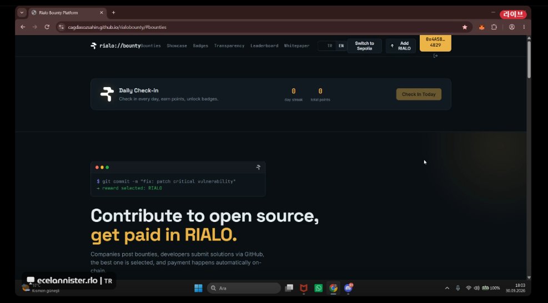Click the Switch to Sepolia button
The height and width of the screenshot is (303, 548).
tap(365, 46)
